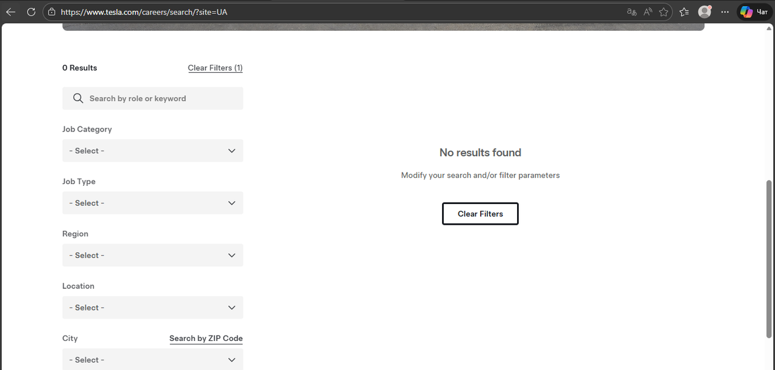Open the Copilot chat button
775x370 pixels.
755,12
